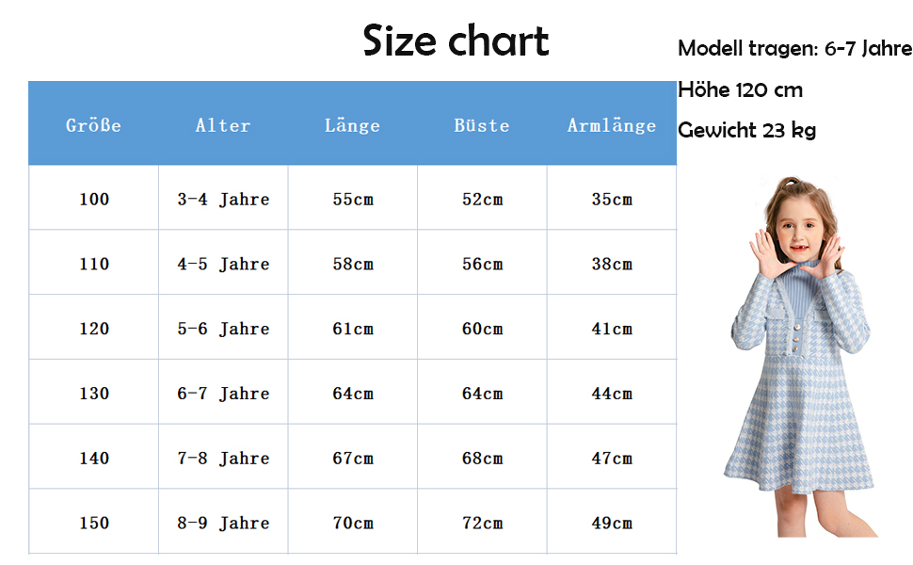Click the Länge column header
The image size is (913, 565).
pos(352,125)
